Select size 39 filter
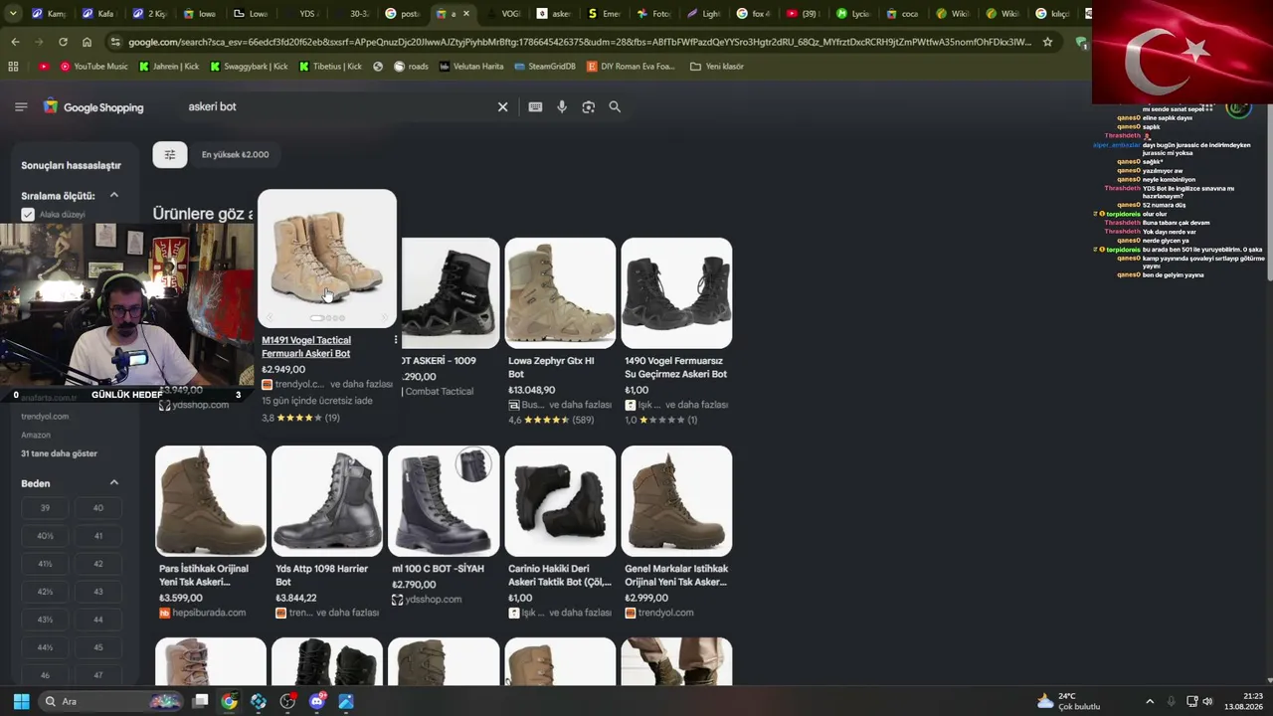This screenshot has height=716, width=1273. point(45,508)
